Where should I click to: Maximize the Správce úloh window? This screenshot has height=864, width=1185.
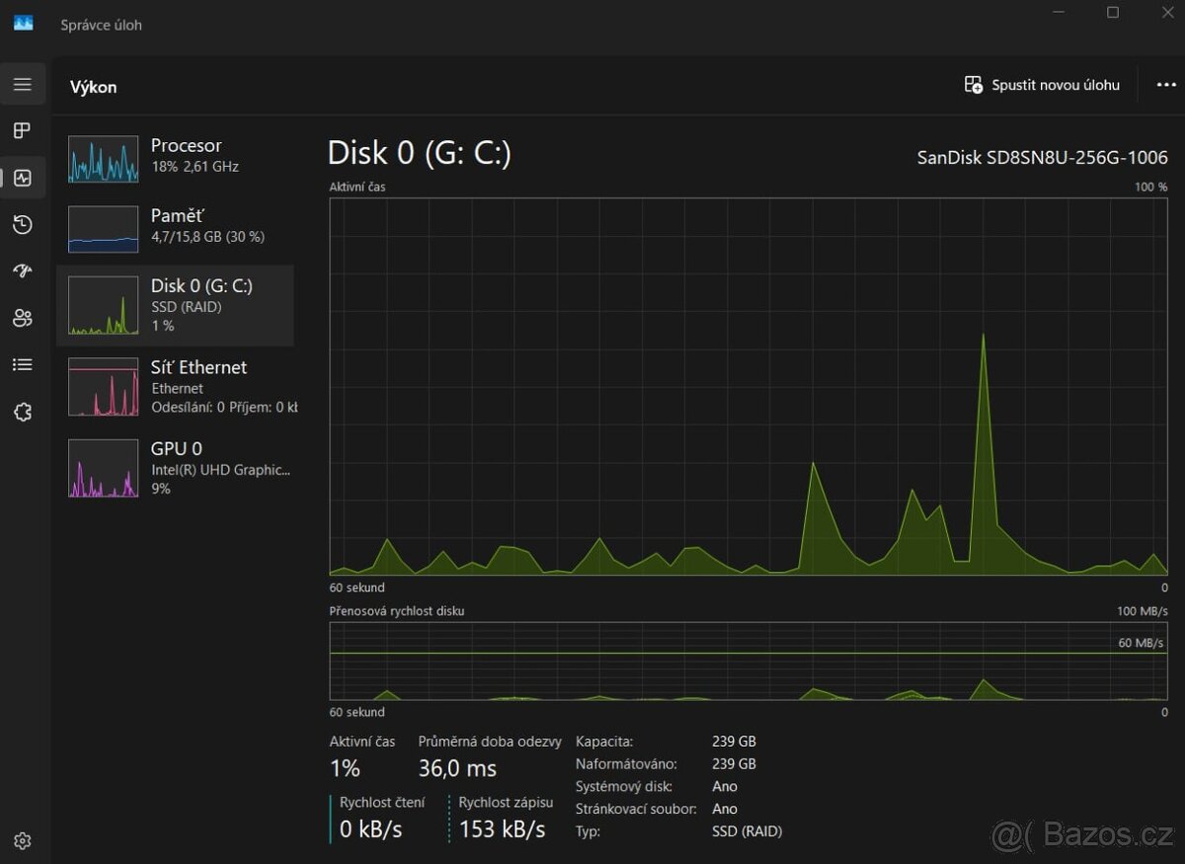tap(1113, 13)
